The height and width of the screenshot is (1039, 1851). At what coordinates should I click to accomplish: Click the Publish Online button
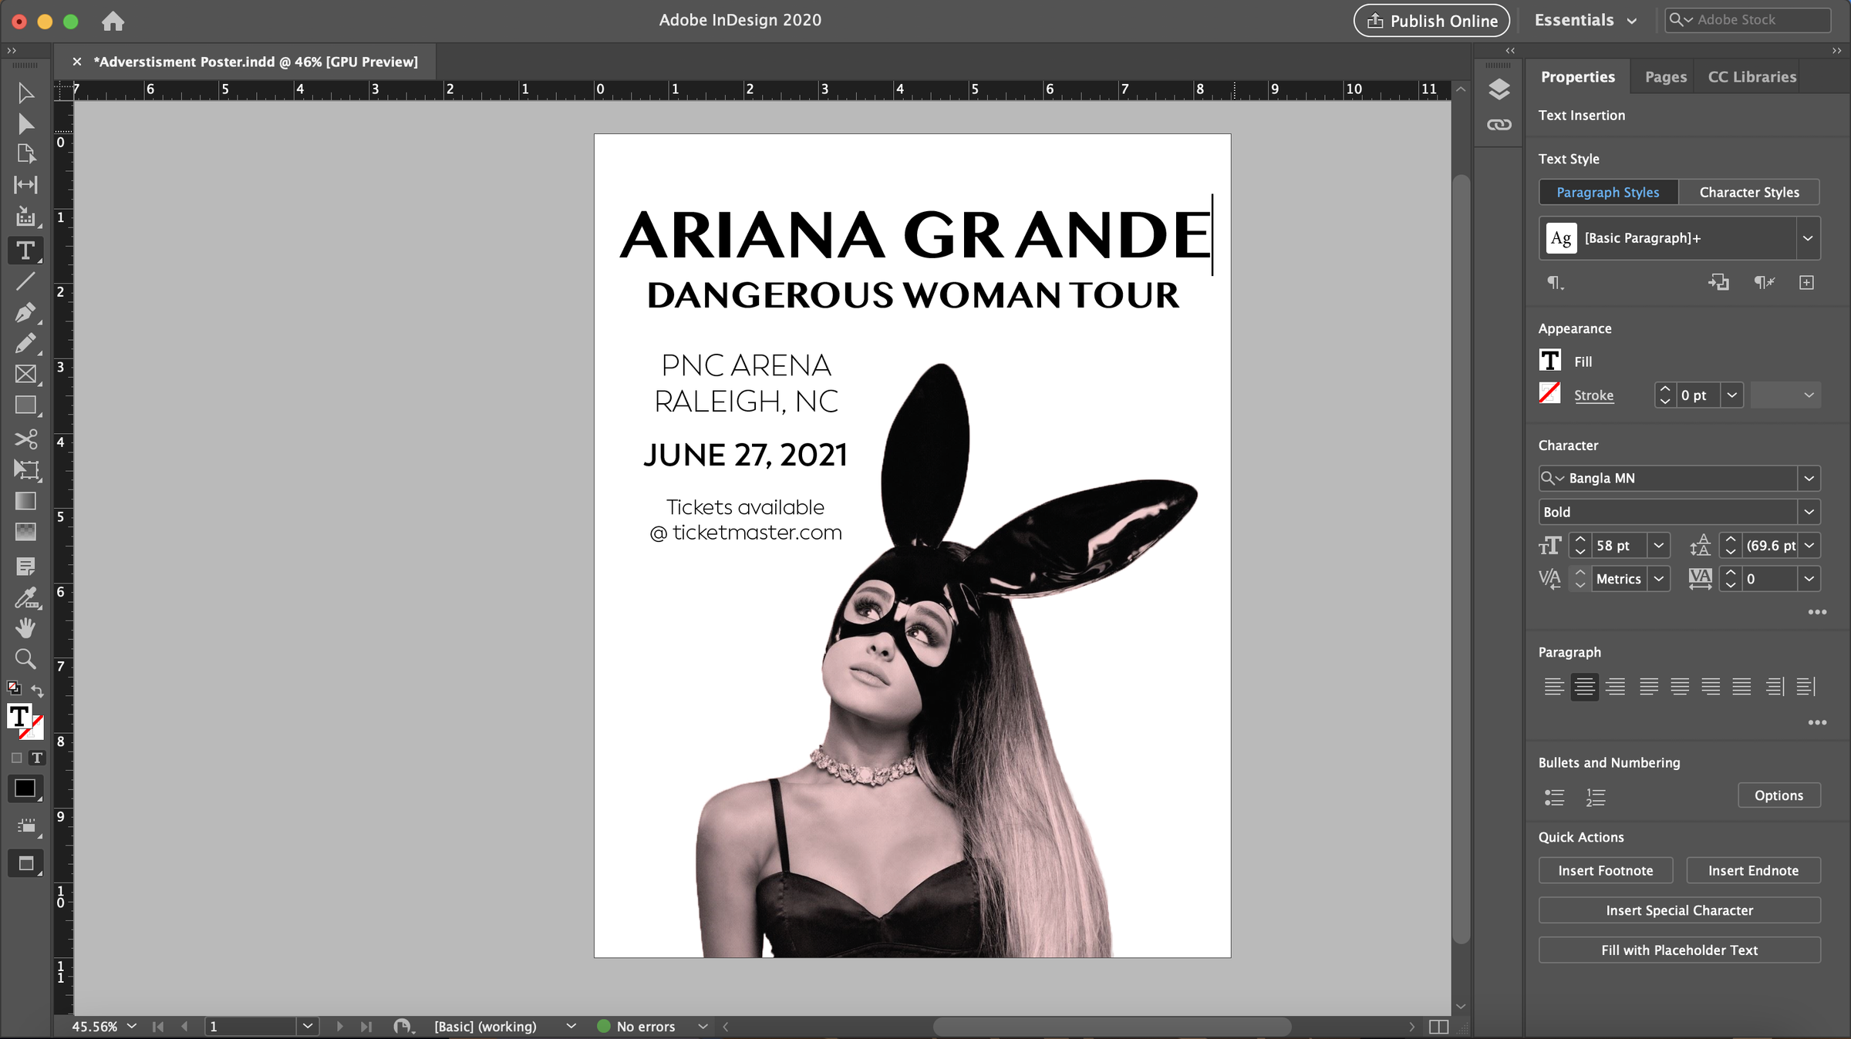tap(1432, 21)
